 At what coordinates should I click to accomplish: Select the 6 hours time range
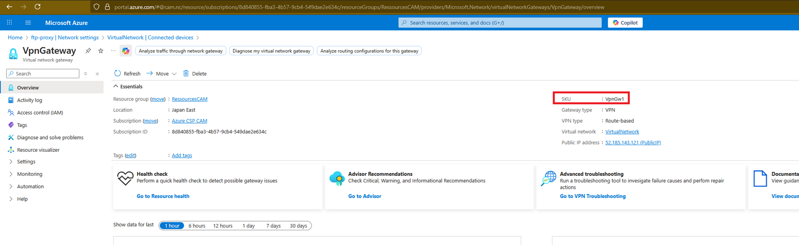[197, 226]
